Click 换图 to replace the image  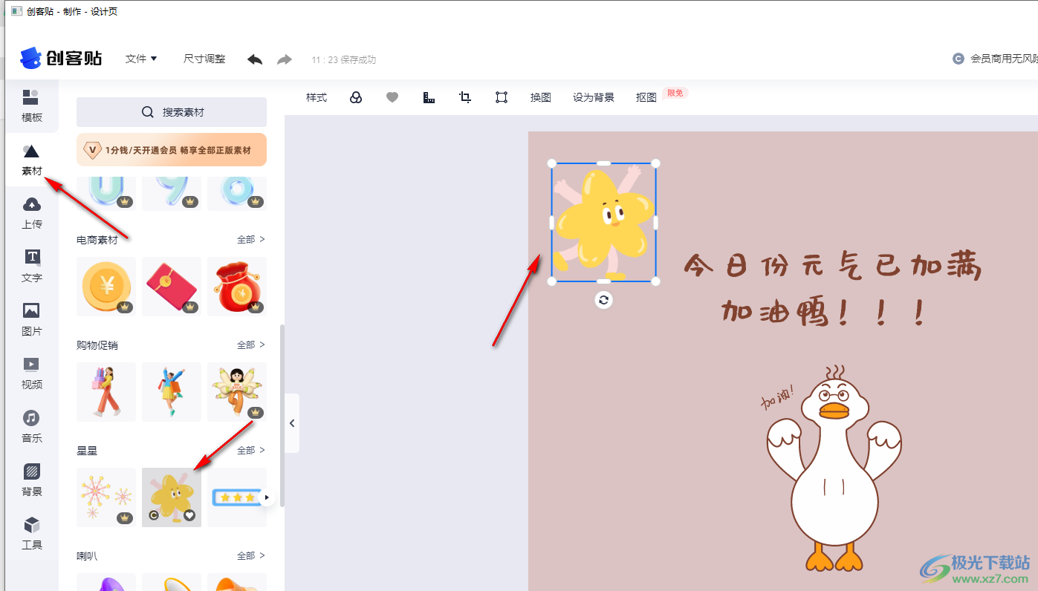coord(541,97)
